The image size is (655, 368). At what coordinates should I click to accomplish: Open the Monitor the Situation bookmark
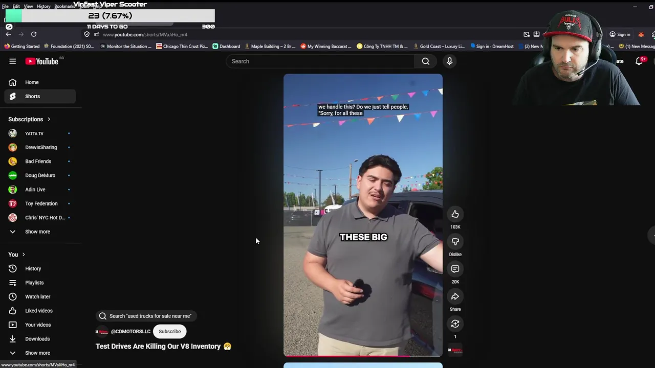tap(126, 46)
